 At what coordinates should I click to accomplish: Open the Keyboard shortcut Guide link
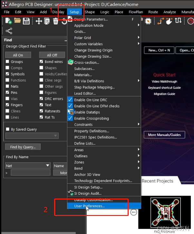click(164, 88)
